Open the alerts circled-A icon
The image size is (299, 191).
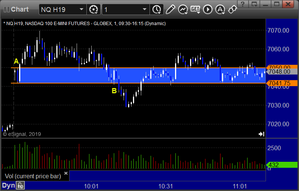[x=220, y=9]
